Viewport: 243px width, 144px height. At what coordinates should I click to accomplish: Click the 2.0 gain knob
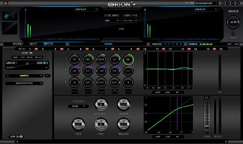(115, 71)
